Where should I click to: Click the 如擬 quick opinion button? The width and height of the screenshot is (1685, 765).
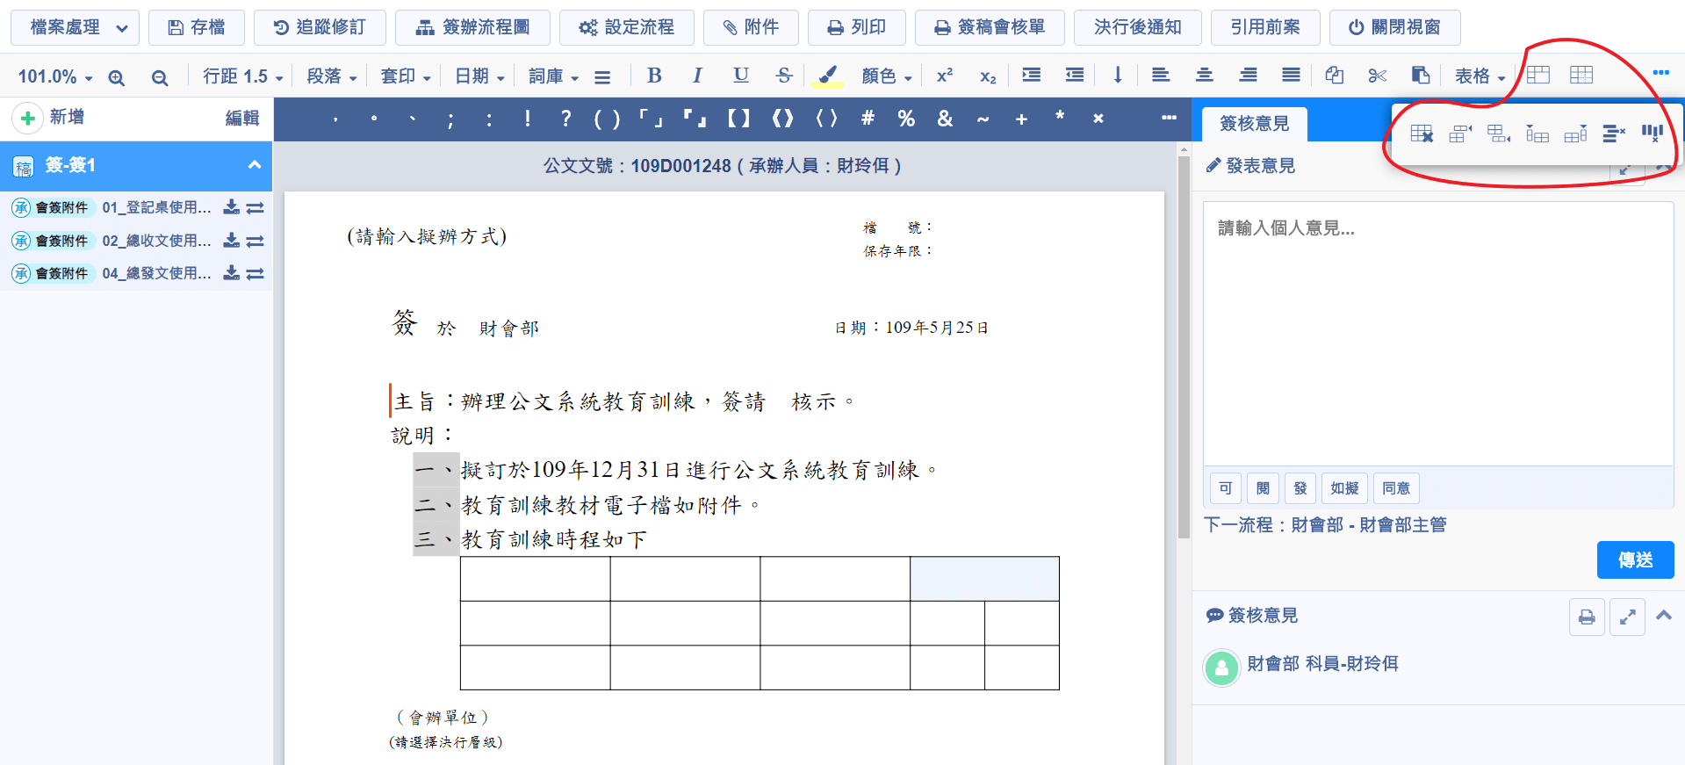(x=1343, y=488)
